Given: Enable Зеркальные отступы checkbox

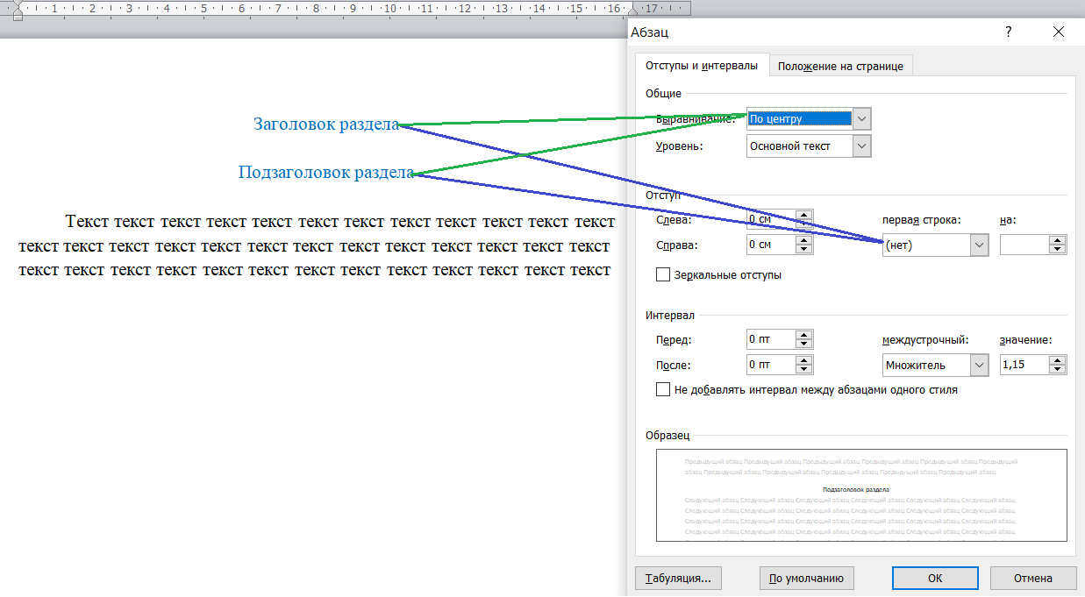Looking at the screenshot, I should click(x=663, y=275).
